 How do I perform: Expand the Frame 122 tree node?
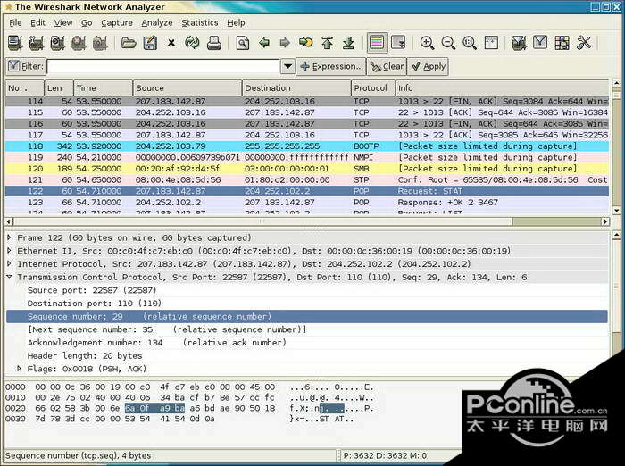tap(9, 237)
